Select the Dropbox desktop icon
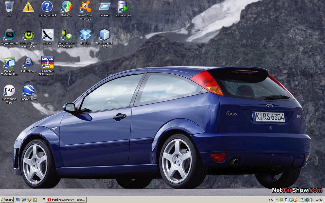 coord(85,35)
